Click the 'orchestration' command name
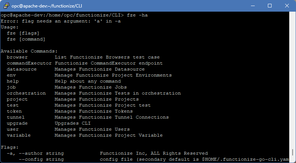 26,93
